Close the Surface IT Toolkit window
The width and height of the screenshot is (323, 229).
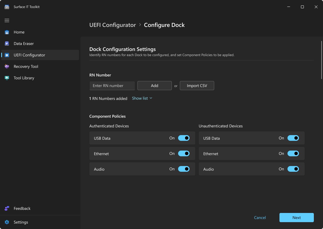coord(316,7)
